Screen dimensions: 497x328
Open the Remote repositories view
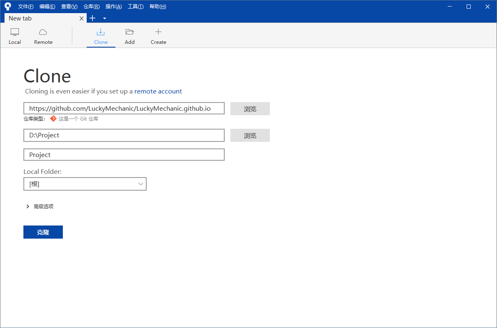click(x=43, y=36)
